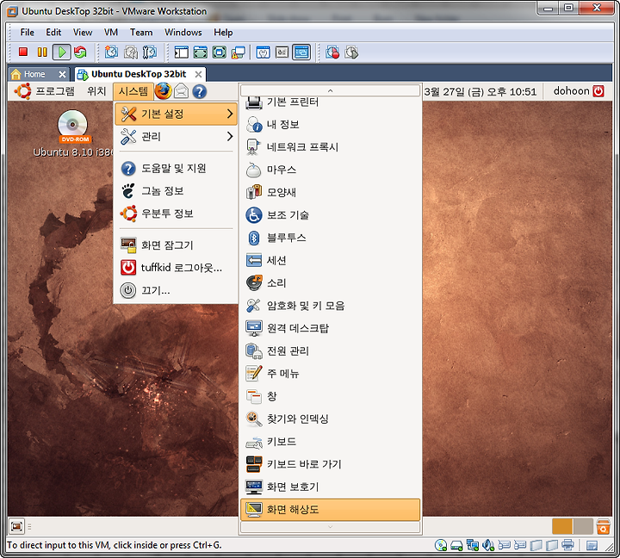Click the clock date 3월 27일 display

click(480, 92)
